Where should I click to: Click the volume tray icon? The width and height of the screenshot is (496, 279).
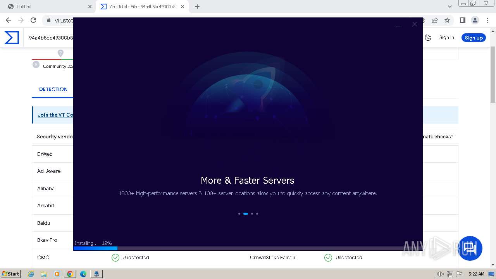point(441,274)
